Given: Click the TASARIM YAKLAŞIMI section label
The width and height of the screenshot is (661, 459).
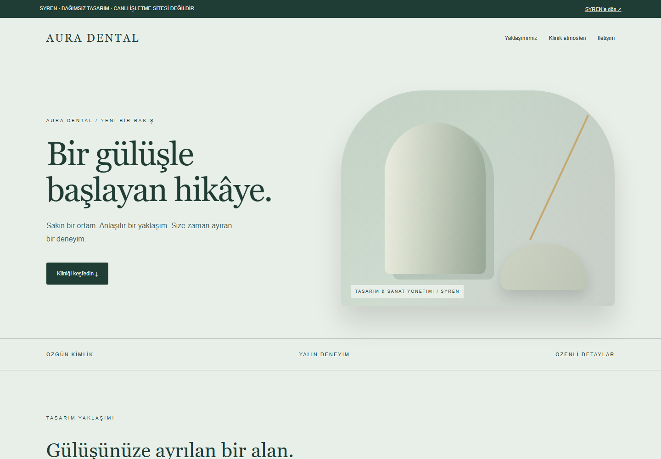Looking at the screenshot, I should 80,418.
